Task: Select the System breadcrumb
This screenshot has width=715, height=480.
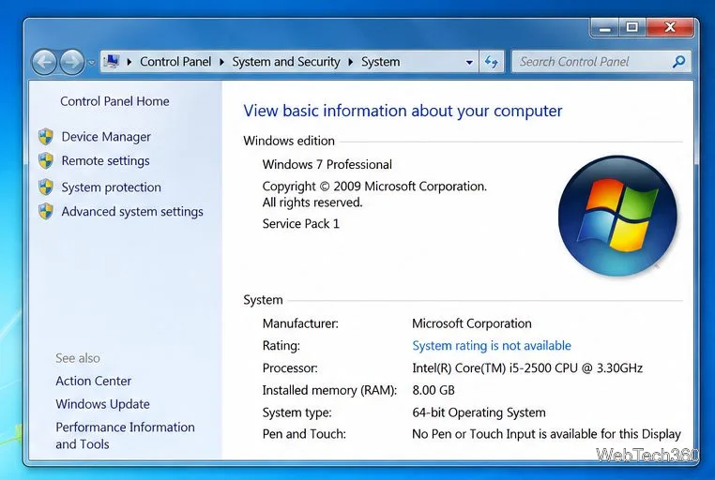Action: [x=380, y=62]
